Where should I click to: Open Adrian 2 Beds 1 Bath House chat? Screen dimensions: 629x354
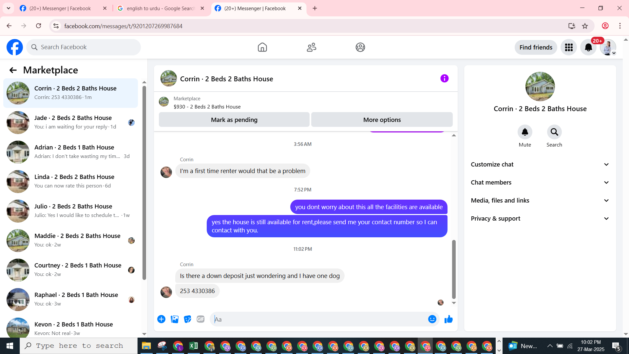click(x=70, y=152)
